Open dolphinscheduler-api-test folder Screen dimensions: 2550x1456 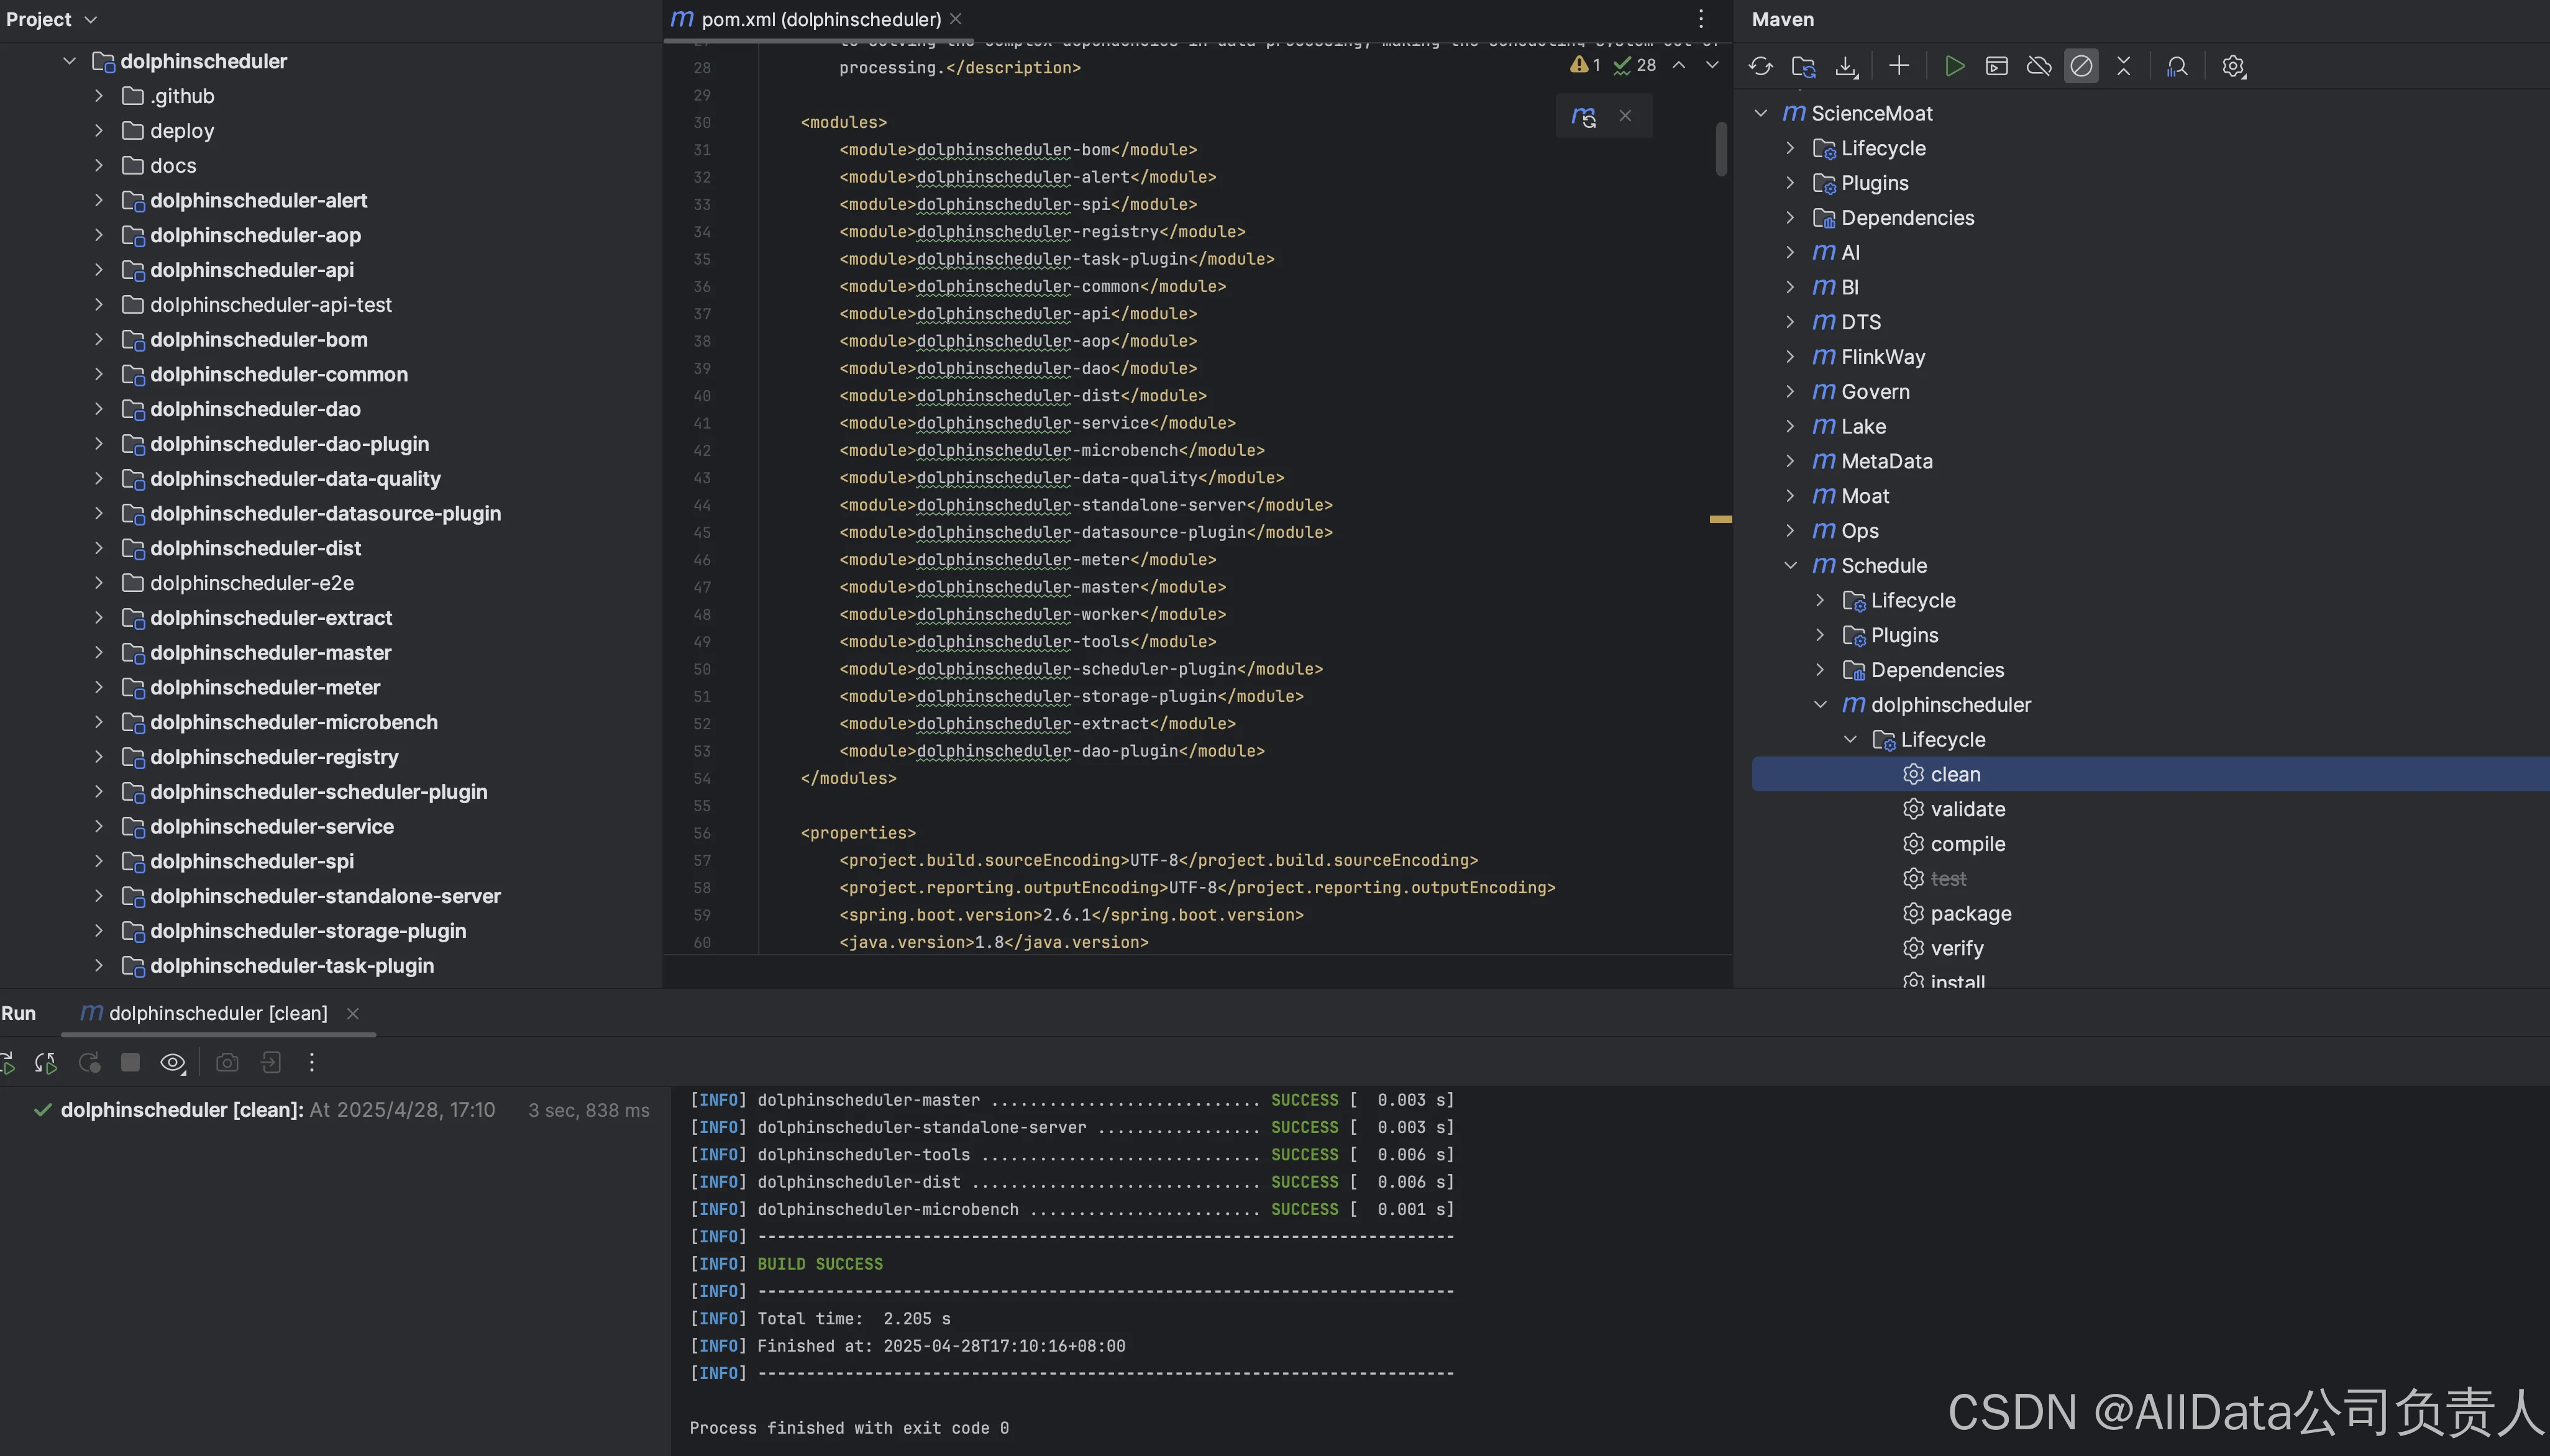point(271,305)
